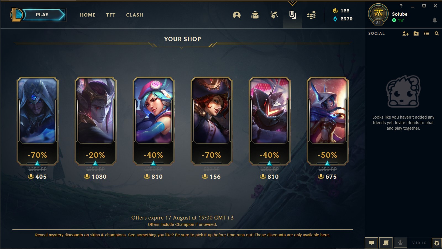Search friends with the magnifier icon
442x249 pixels.
click(437, 33)
